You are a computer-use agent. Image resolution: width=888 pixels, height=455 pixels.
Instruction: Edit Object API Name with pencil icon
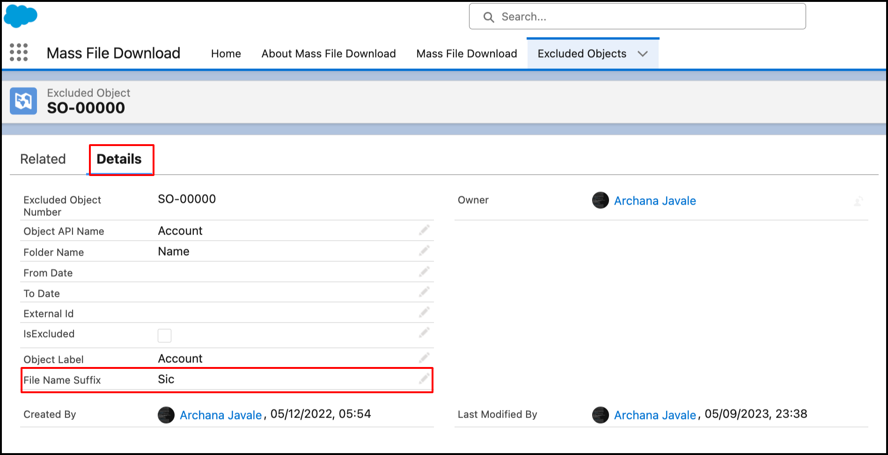point(424,230)
